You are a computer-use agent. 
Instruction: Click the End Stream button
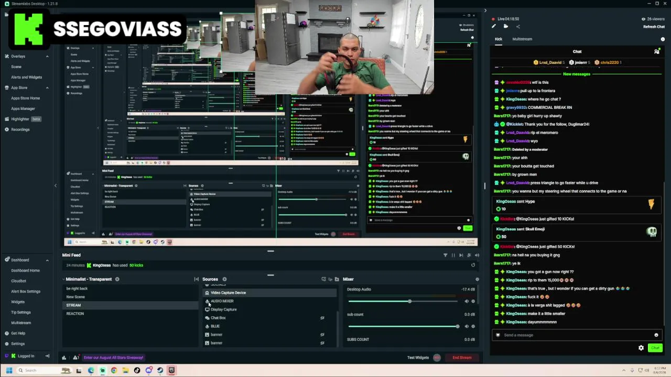click(462, 358)
